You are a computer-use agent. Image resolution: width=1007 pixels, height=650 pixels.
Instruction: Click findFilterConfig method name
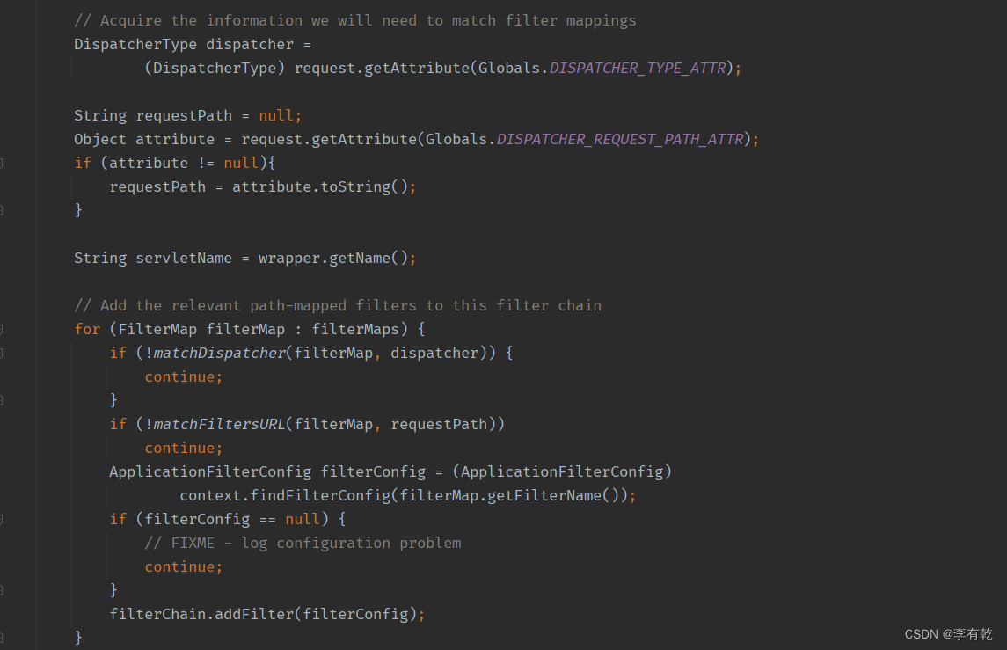tap(320, 495)
